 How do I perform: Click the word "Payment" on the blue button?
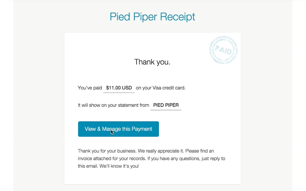point(142,129)
